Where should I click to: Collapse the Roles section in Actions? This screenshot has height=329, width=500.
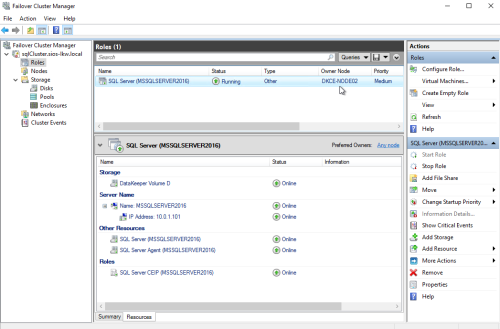[x=493, y=57]
